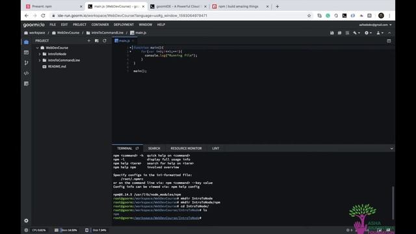
Task: Click the terminal vertical scrollbar
Action: coord(393,203)
